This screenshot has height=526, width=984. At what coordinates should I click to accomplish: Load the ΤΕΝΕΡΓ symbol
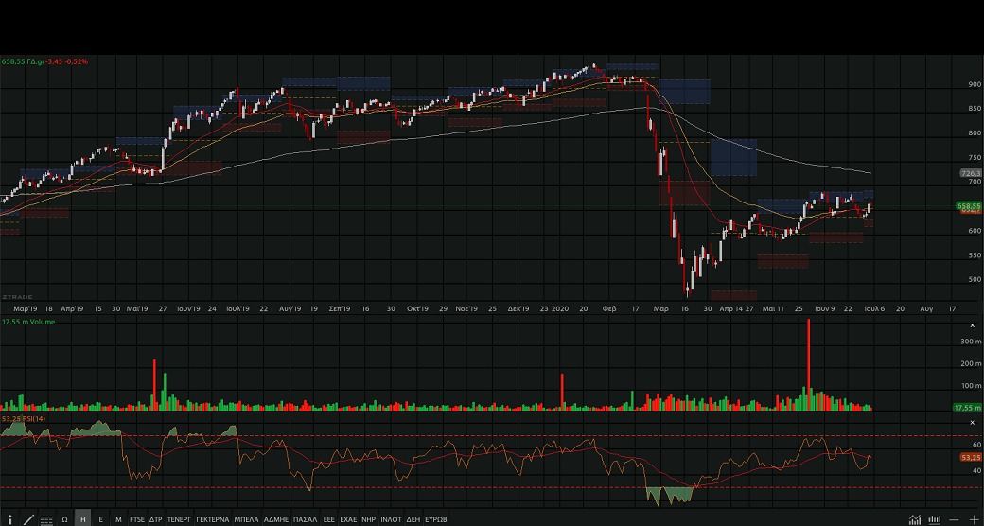tap(179, 519)
